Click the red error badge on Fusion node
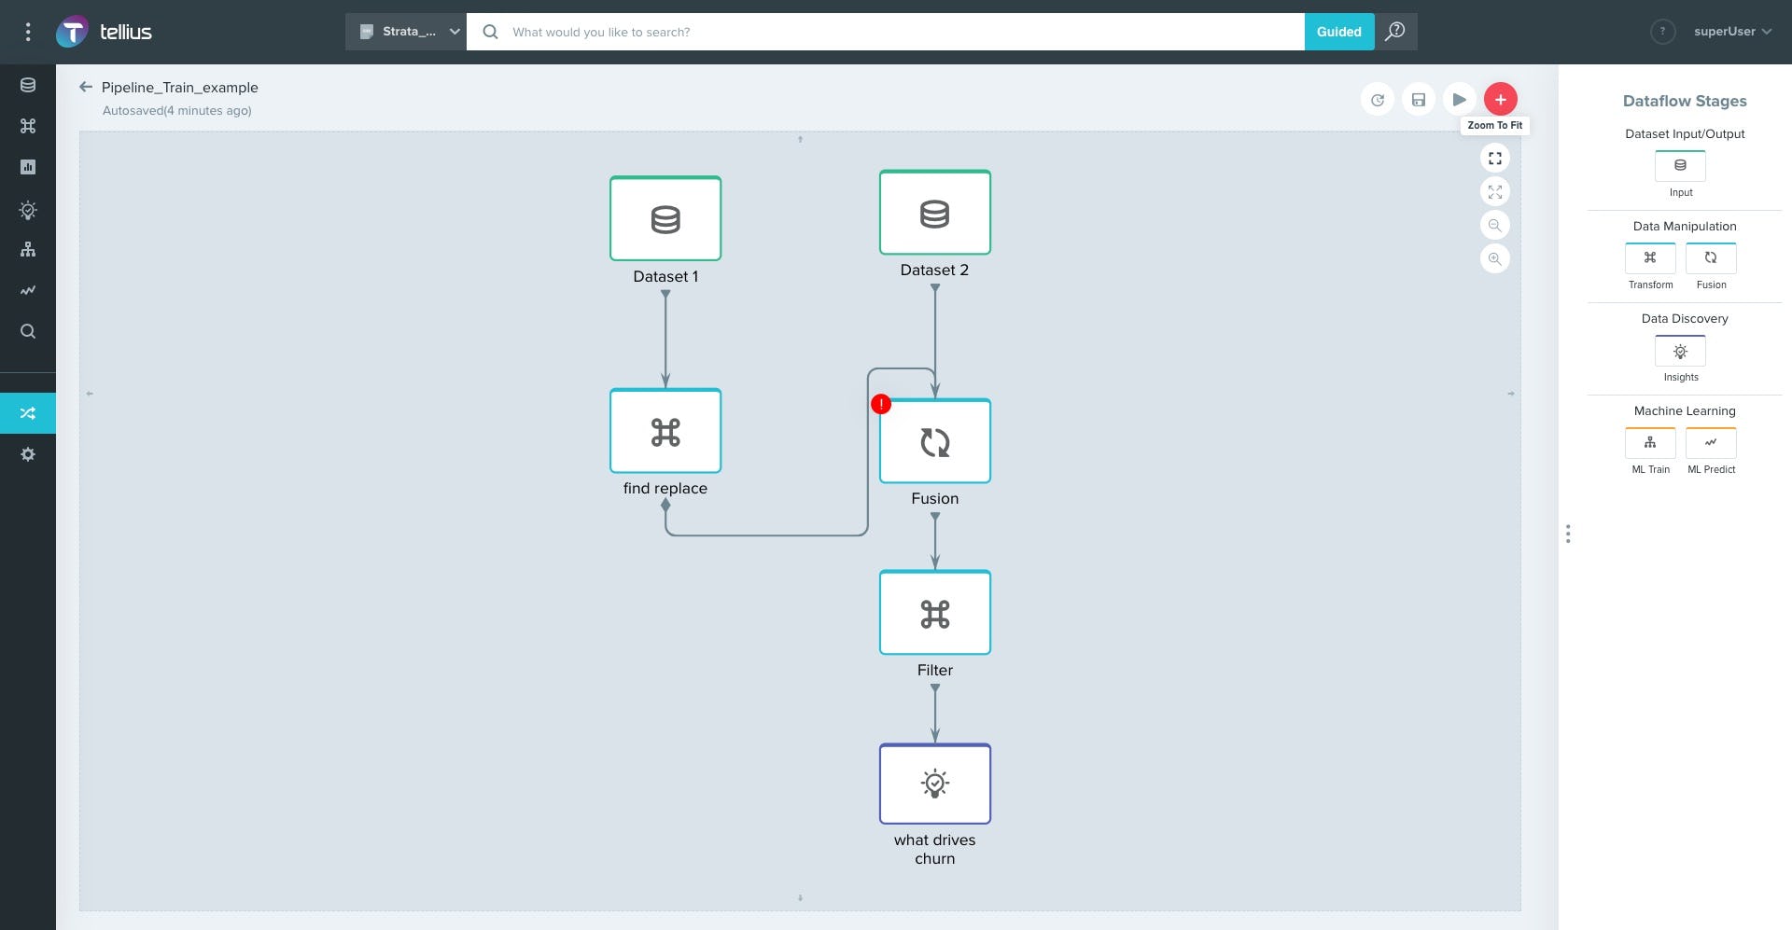The width and height of the screenshot is (1792, 930). click(880, 404)
